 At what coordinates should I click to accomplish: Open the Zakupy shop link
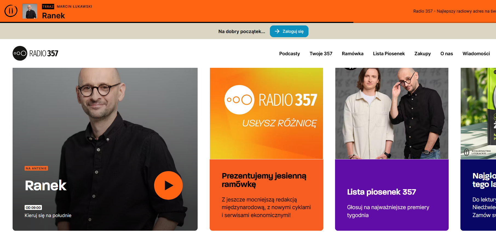(x=422, y=54)
